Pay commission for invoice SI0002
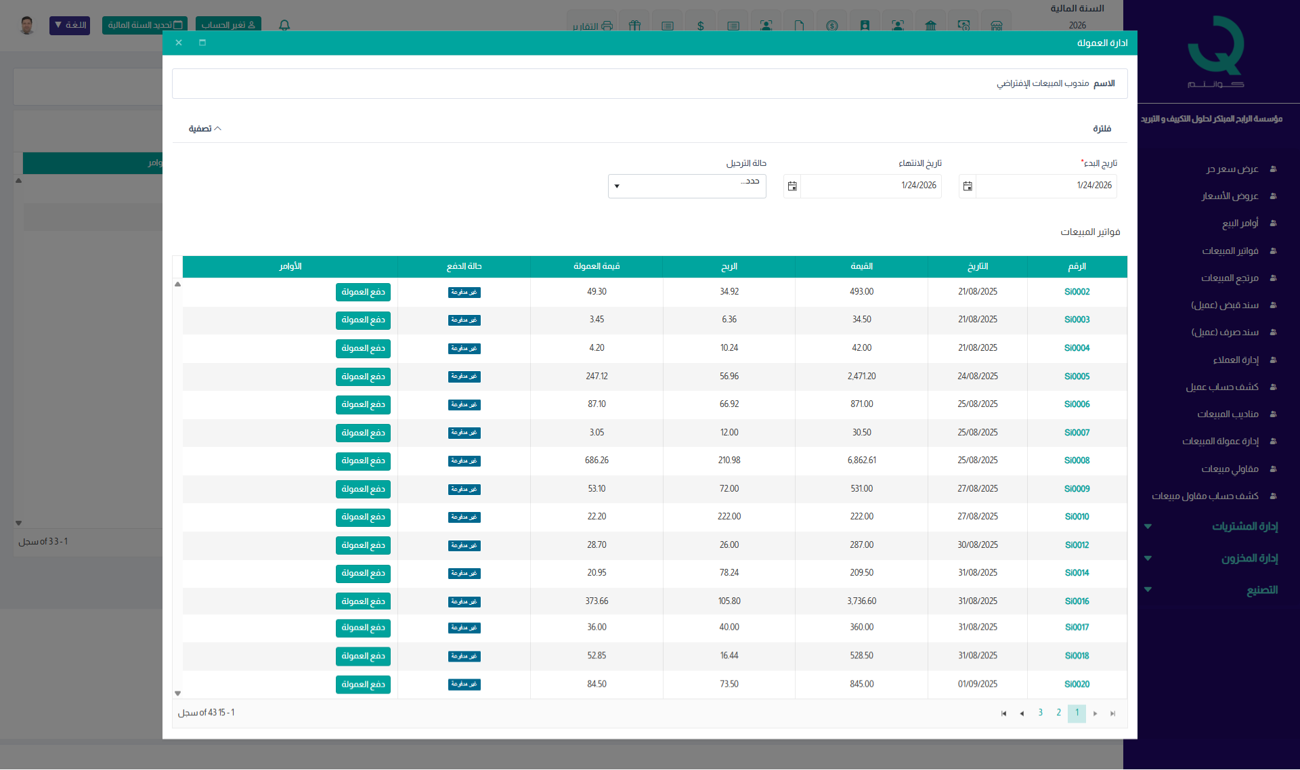Screen dimensions: 1300x770 (x=363, y=292)
